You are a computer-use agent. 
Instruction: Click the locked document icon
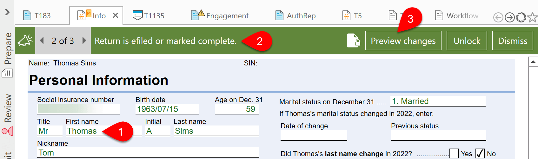[x=353, y=41]
